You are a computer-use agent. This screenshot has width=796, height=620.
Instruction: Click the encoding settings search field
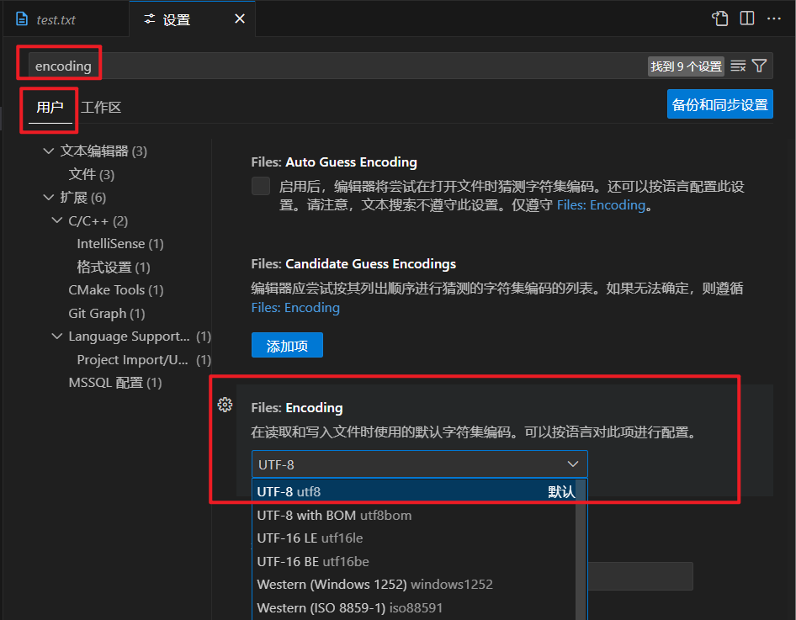tap(337, 66)
